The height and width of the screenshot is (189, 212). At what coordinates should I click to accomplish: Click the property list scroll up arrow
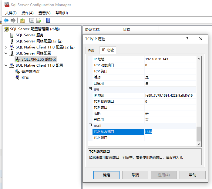[199, 59]
